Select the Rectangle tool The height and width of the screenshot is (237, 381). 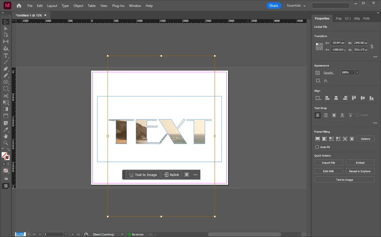click(x=6, y=89)
